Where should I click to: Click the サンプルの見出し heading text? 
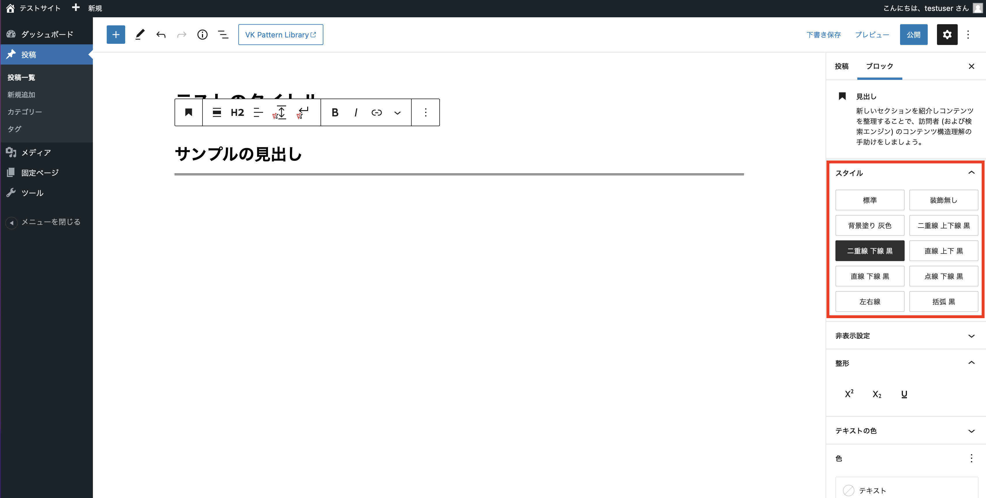pyautogui.click(x=238, y=154)
